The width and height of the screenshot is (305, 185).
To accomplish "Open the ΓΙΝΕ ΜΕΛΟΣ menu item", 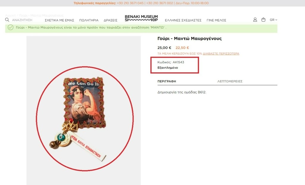I will (216, 20).
